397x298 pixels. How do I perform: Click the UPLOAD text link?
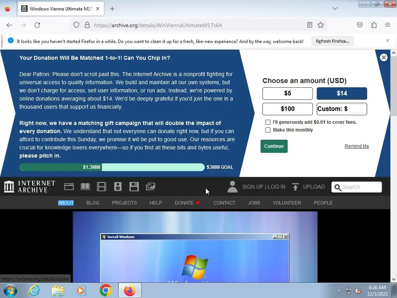[x=314, y=187]
